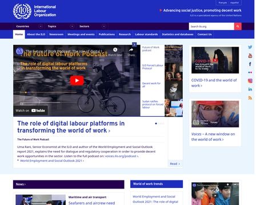Open the Contact Us menu item
Viewport: 257px width, 205px height.
(x=204, y=34)
